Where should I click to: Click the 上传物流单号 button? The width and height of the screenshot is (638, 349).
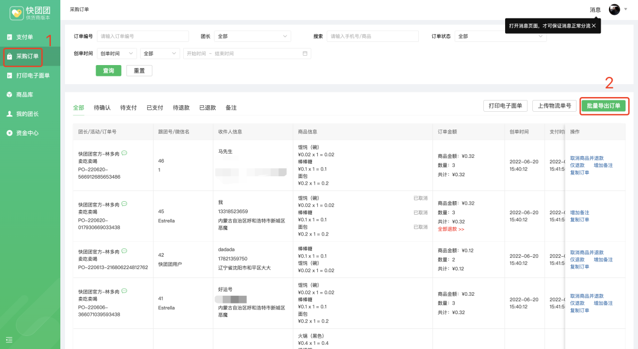[554, 106]
